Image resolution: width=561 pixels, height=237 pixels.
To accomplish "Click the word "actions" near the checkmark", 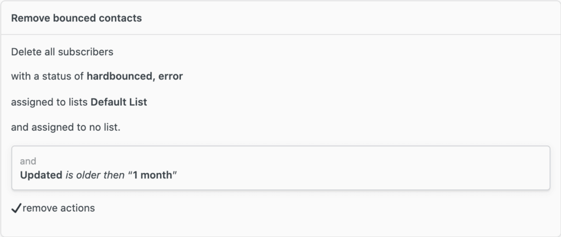I will 78,208.
